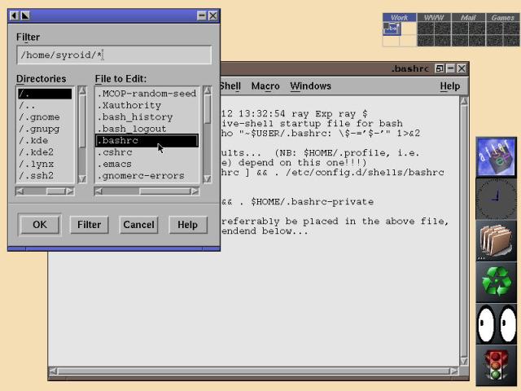The height and width of the screenshot is (391, 521).
Task: Click the OK button in the file dialog
Action: tap(40, 225)
